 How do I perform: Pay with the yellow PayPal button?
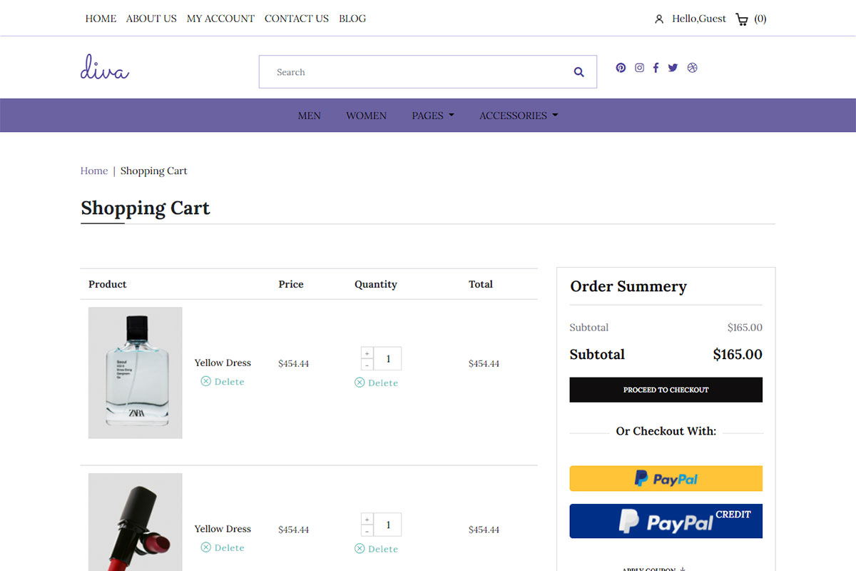666,478
